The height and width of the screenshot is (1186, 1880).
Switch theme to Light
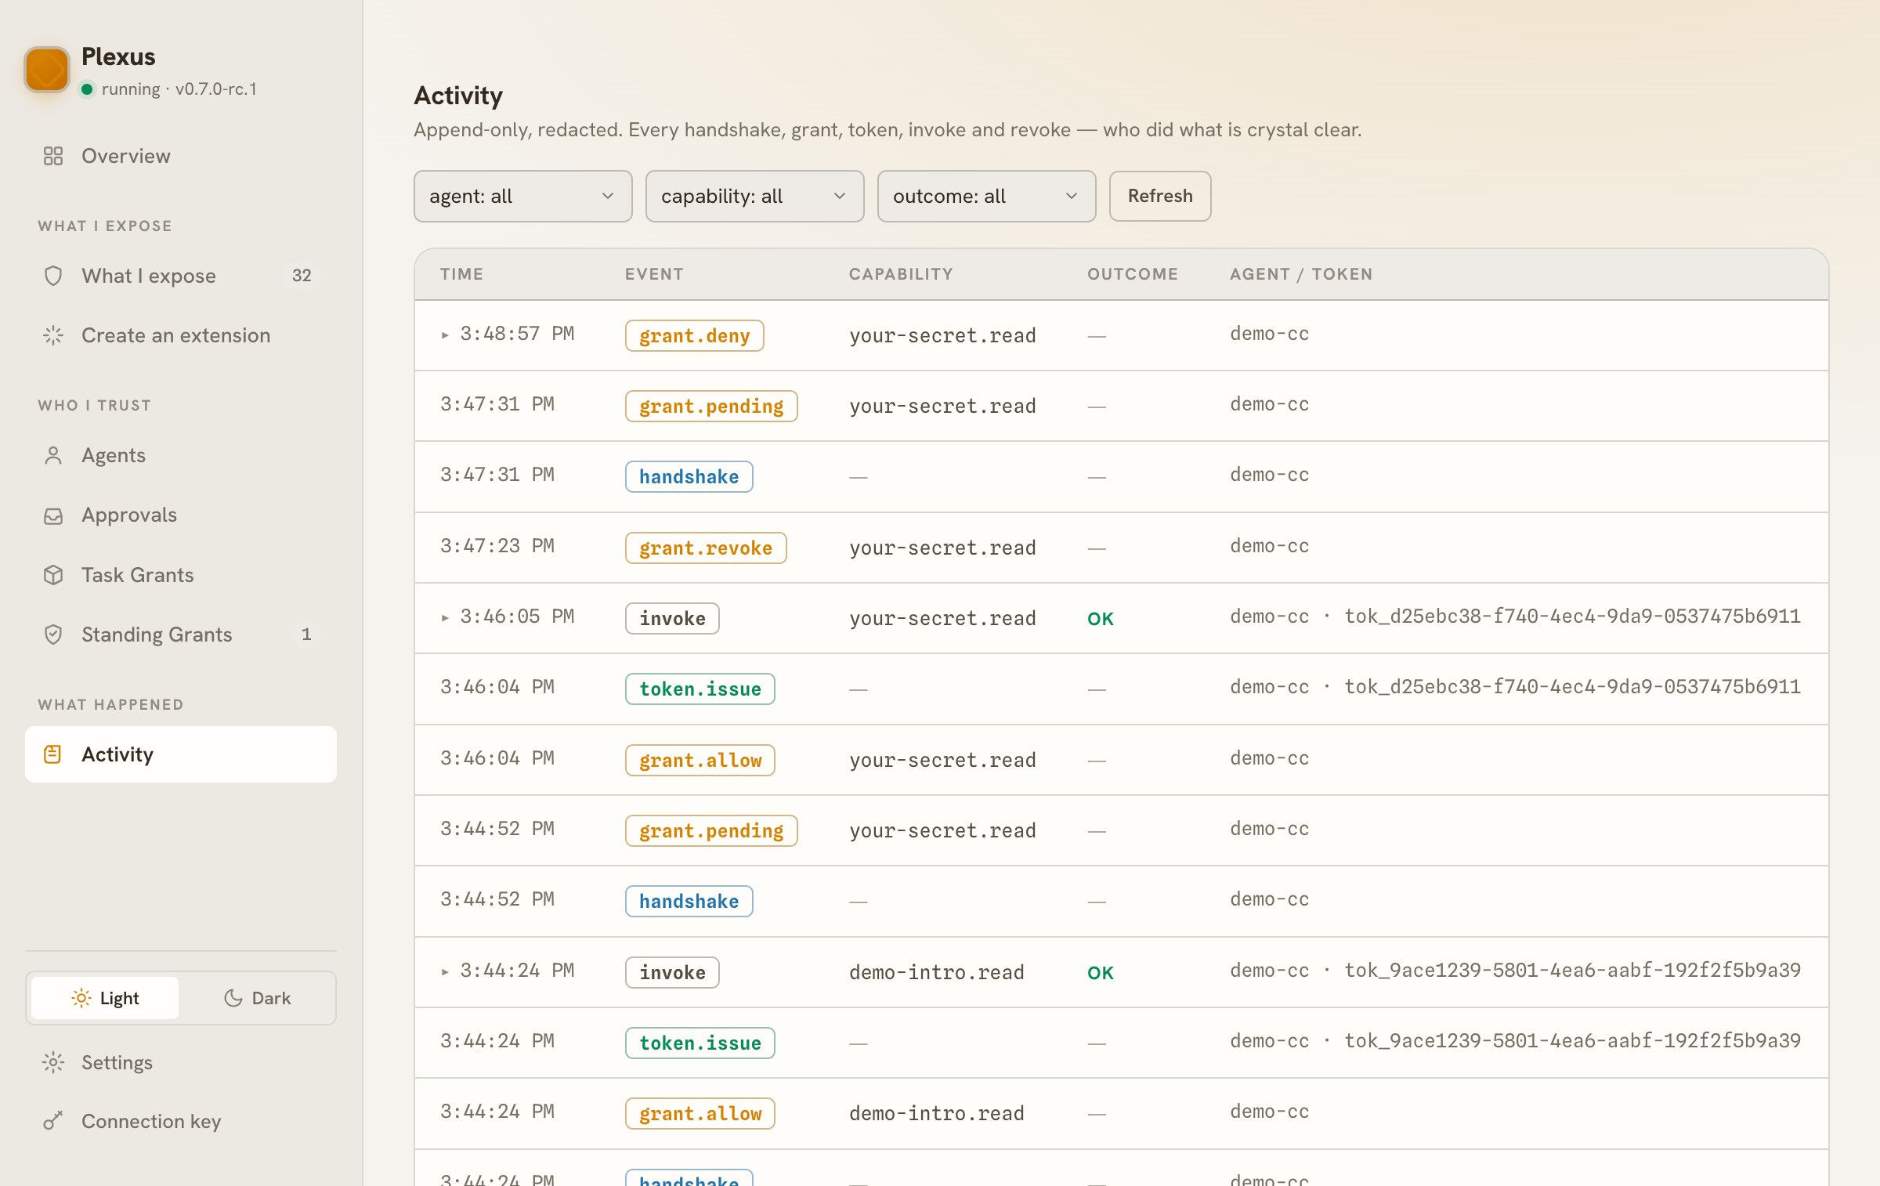tap(105, 998)
